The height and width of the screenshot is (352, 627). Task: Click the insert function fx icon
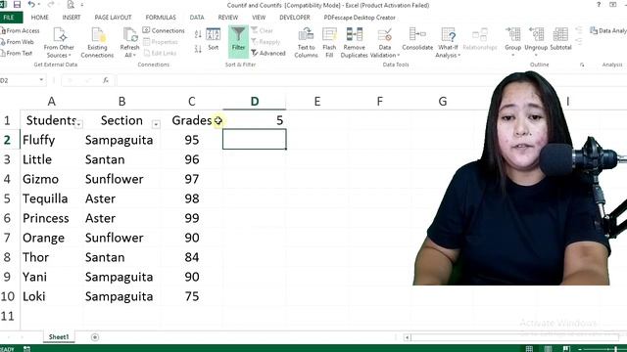(106, 80)
